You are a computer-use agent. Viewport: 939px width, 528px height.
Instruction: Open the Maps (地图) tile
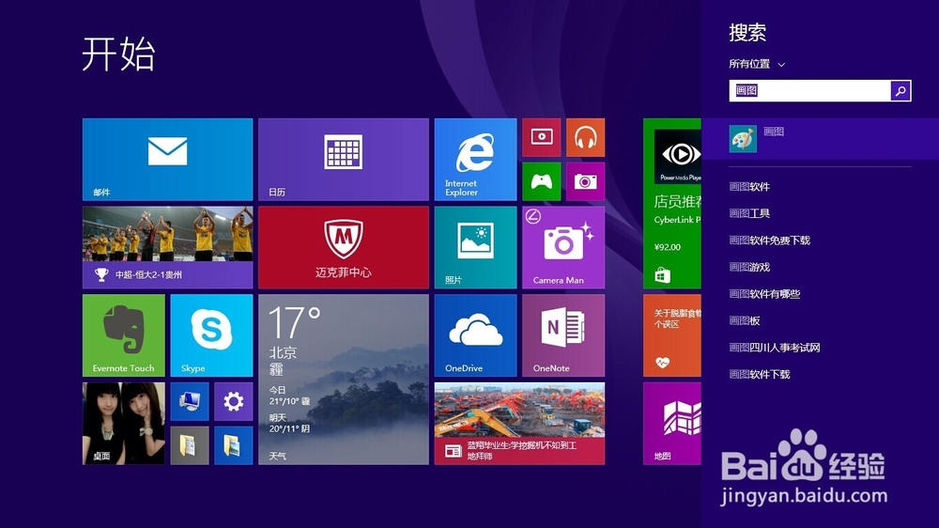click(672, 424)
